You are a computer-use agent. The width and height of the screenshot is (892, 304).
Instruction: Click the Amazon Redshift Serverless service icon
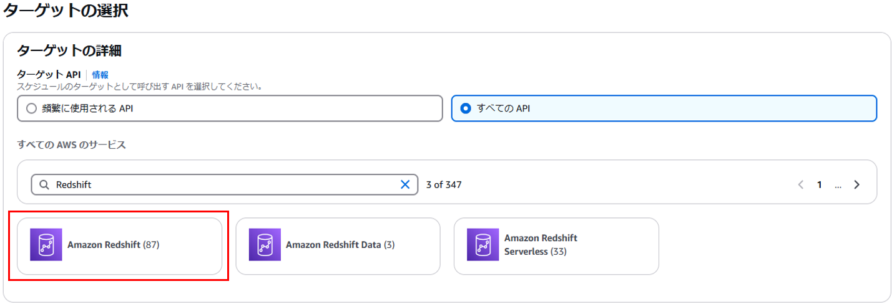483,245
